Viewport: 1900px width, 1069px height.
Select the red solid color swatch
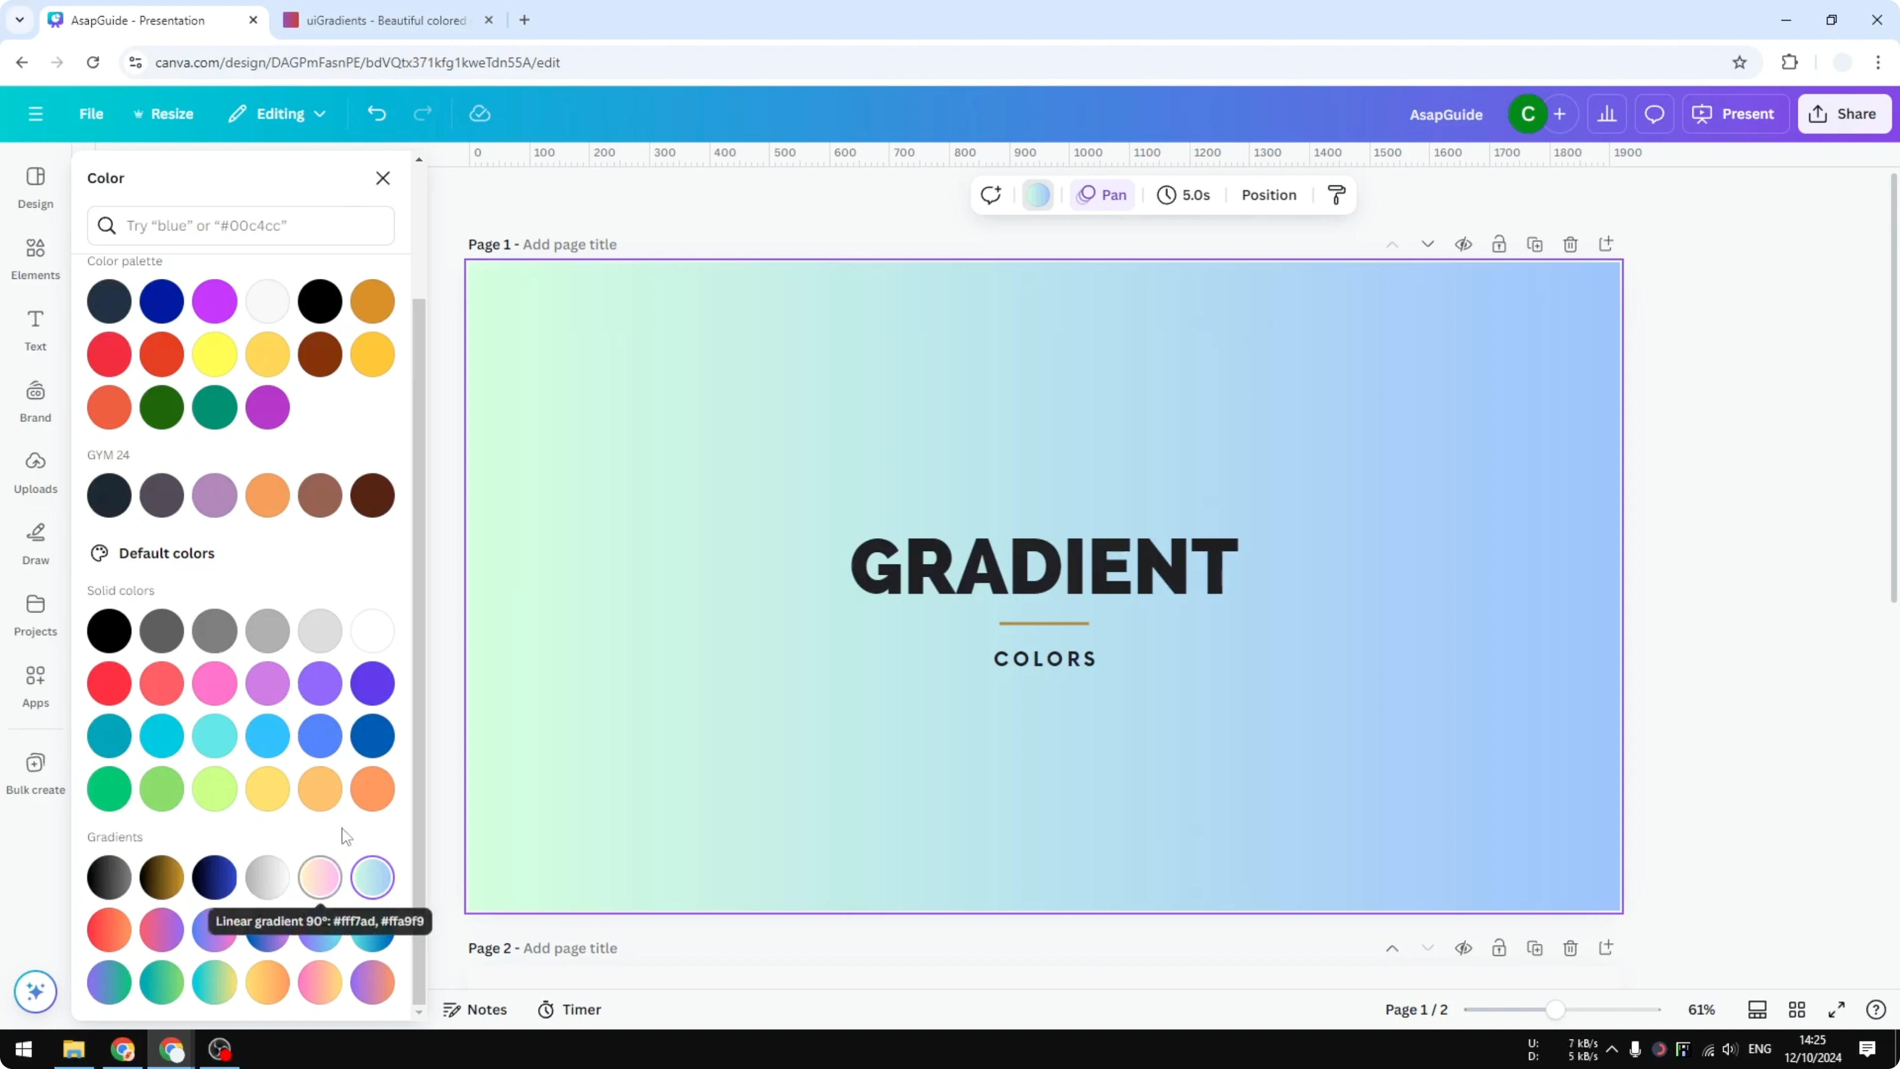[x=108, y=684]
